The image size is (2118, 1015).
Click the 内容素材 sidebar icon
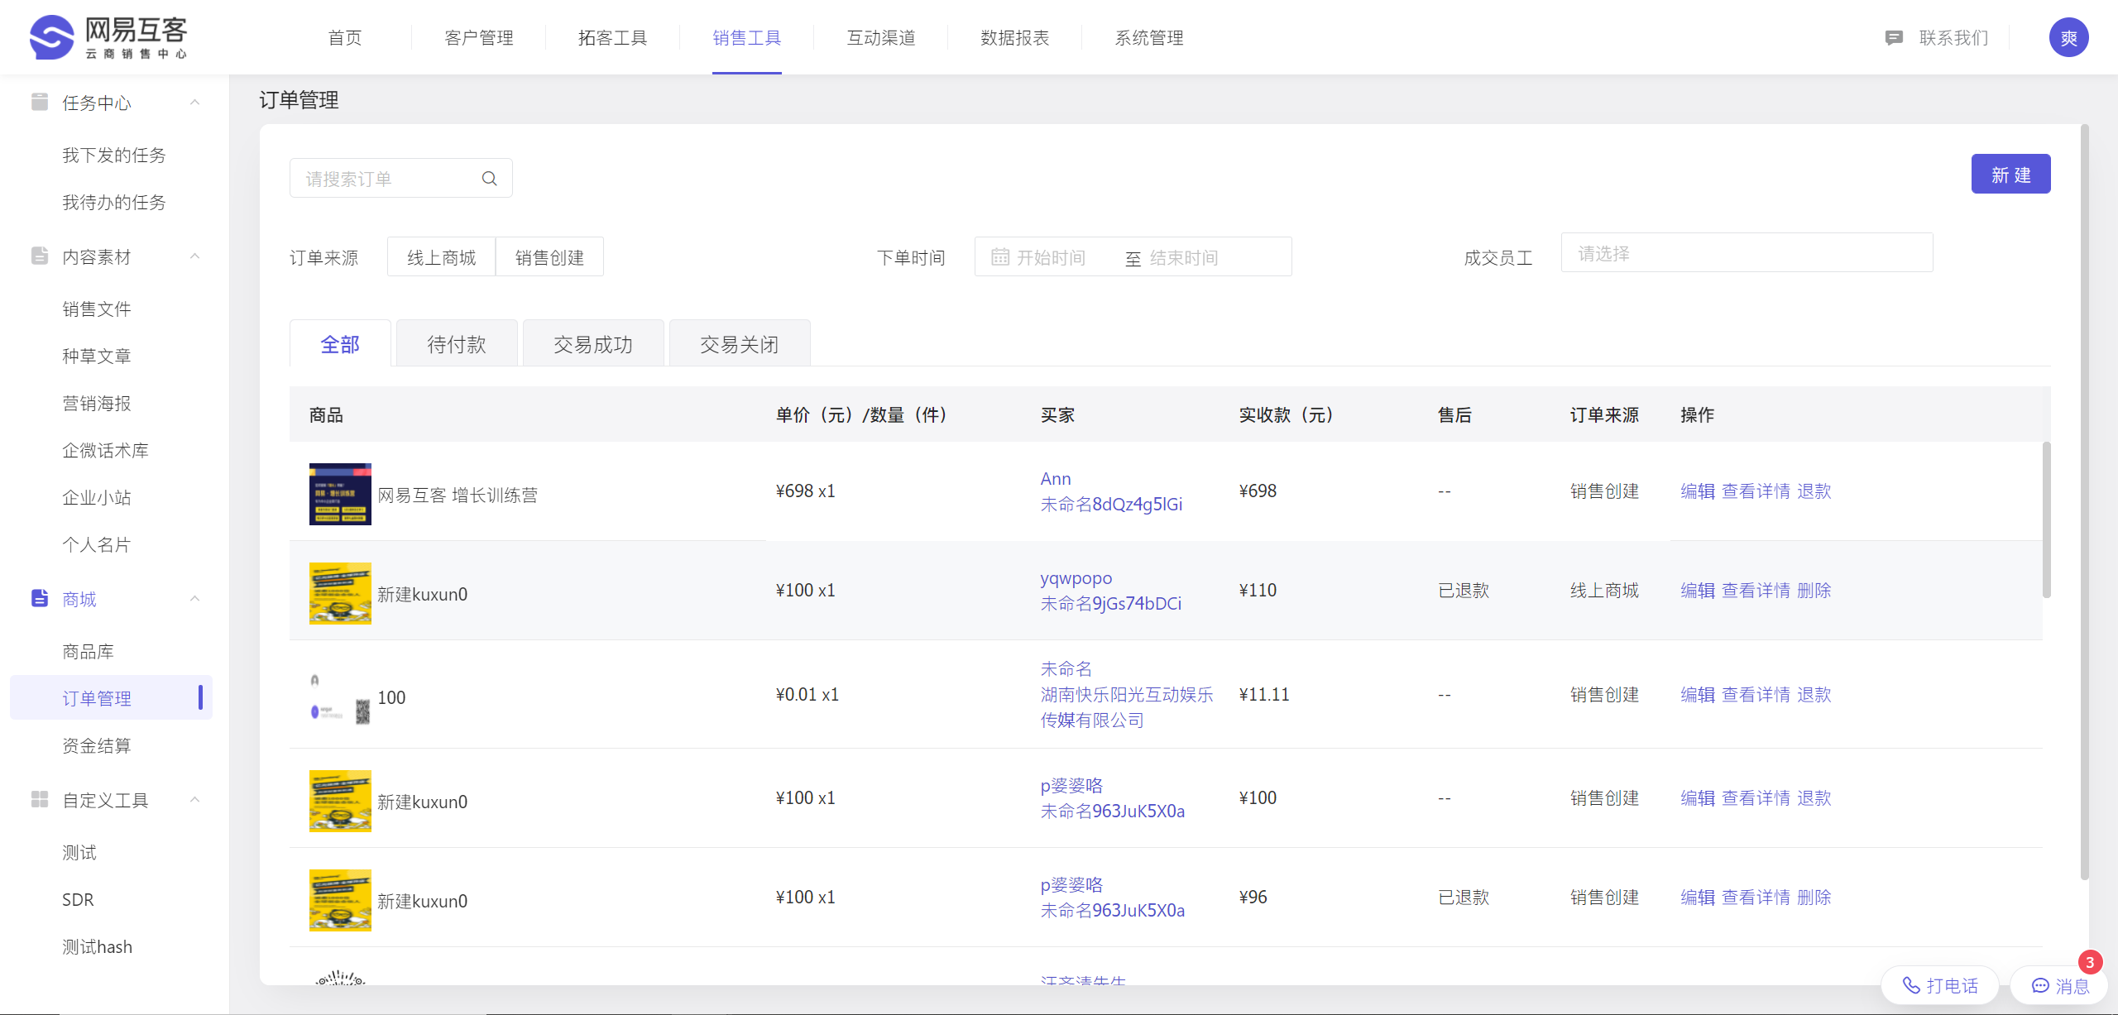click(40, 256)
